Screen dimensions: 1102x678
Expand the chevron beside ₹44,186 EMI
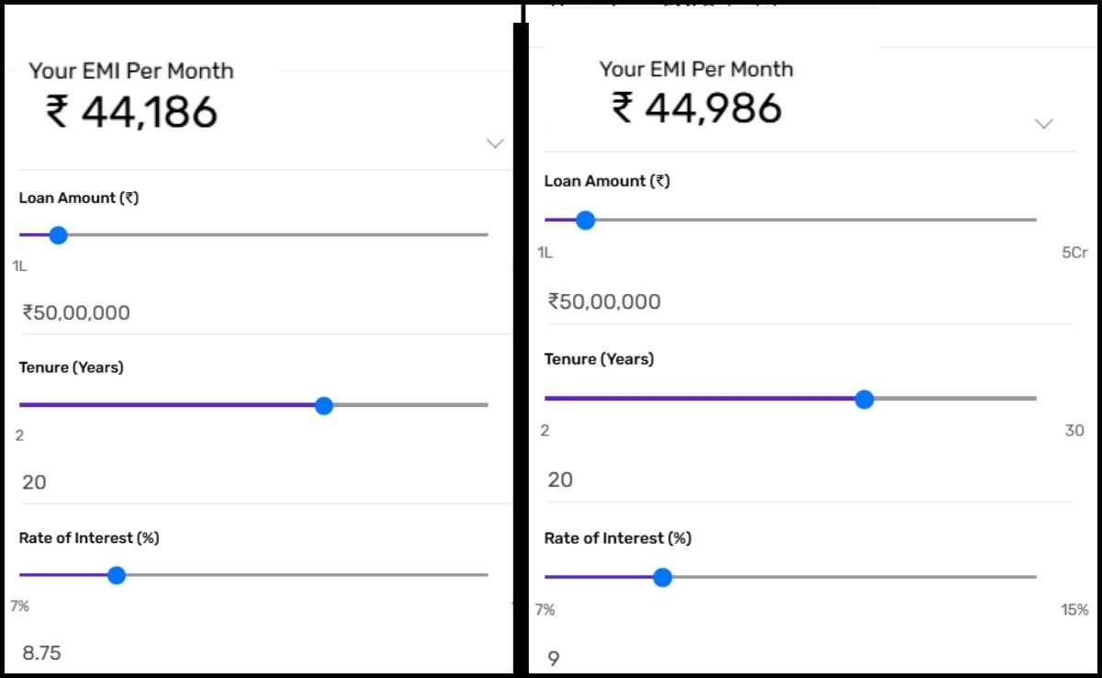point(495,143)
